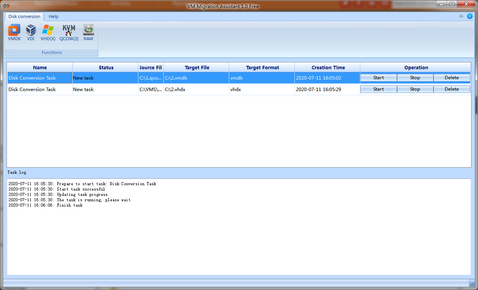Viewport: 478px width, 290px height.
Task: Switch to the Disk conversion tab
Action: (x=24, y=16)
